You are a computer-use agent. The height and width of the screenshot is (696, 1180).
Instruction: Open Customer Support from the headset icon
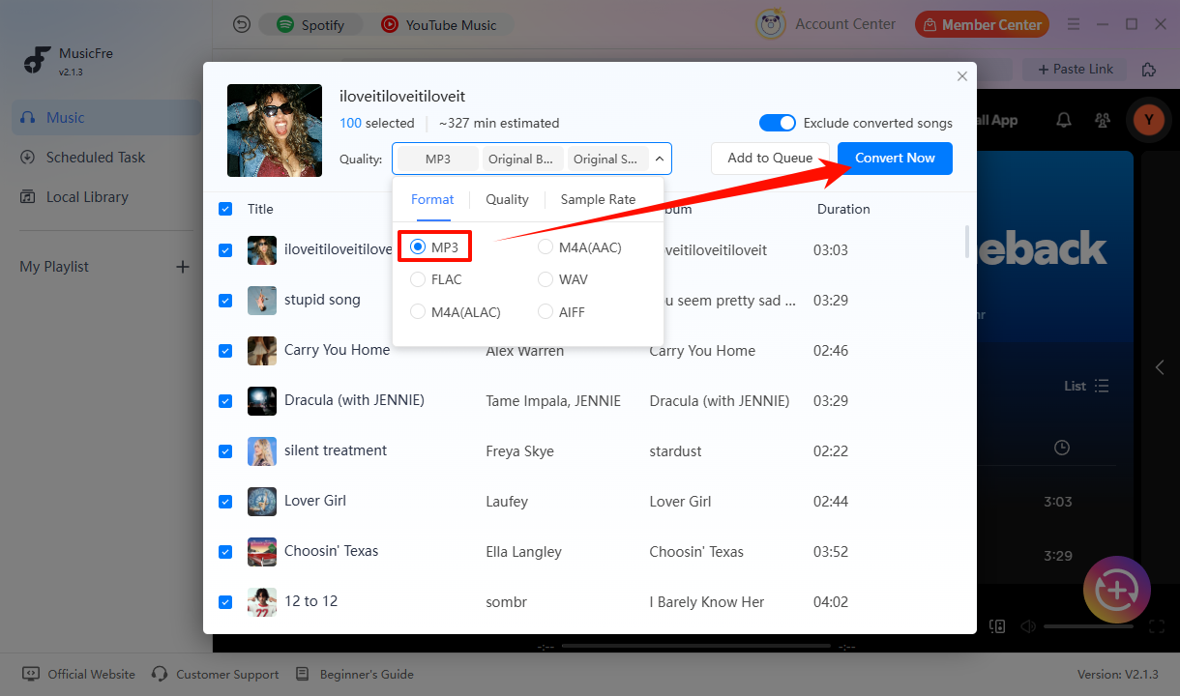(x=161, y=674)
